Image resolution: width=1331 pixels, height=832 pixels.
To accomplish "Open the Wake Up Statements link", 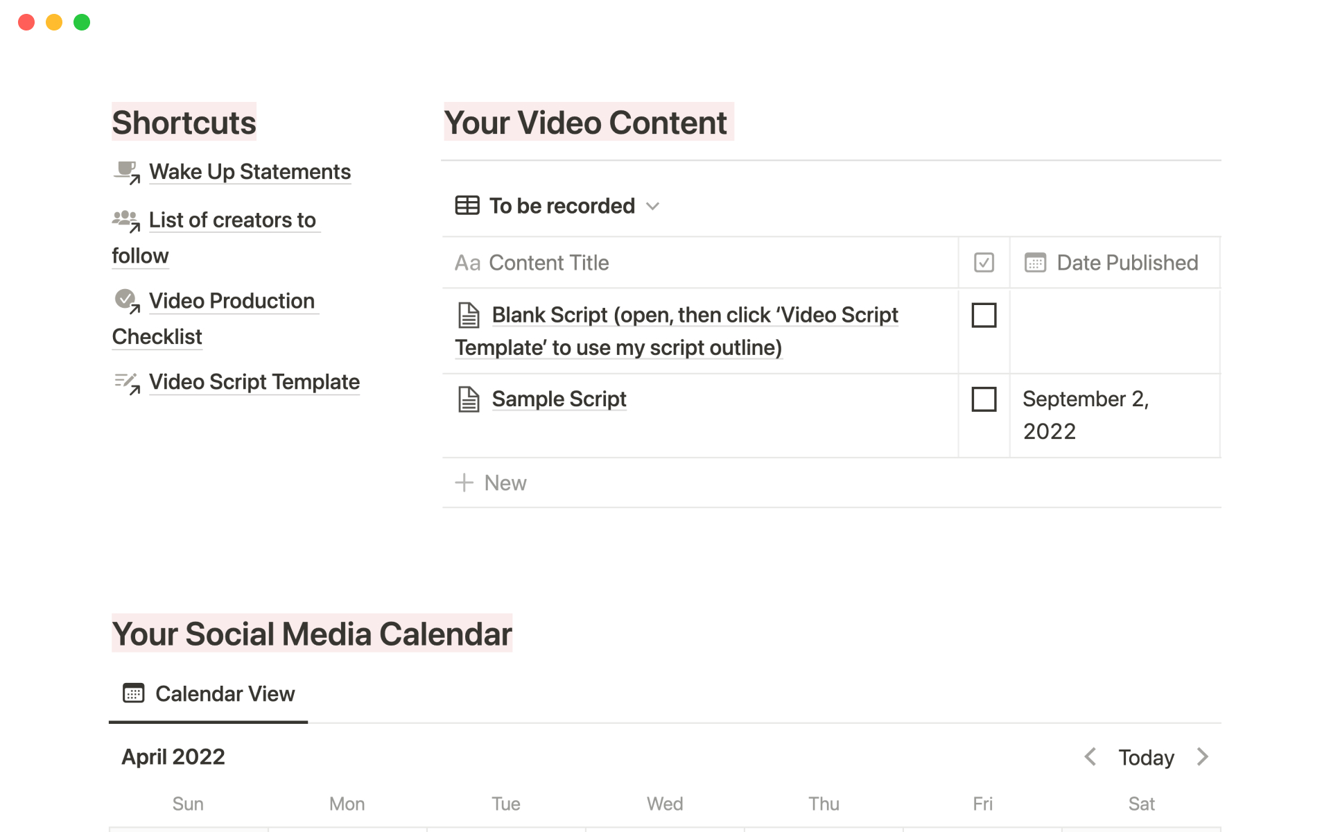I will pyautogui.click(x=250, y=172).
